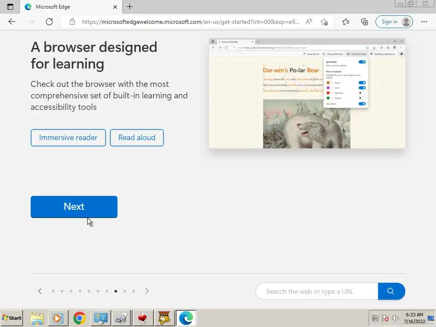Select the sixth carousel dot

[x=98, y=291]
